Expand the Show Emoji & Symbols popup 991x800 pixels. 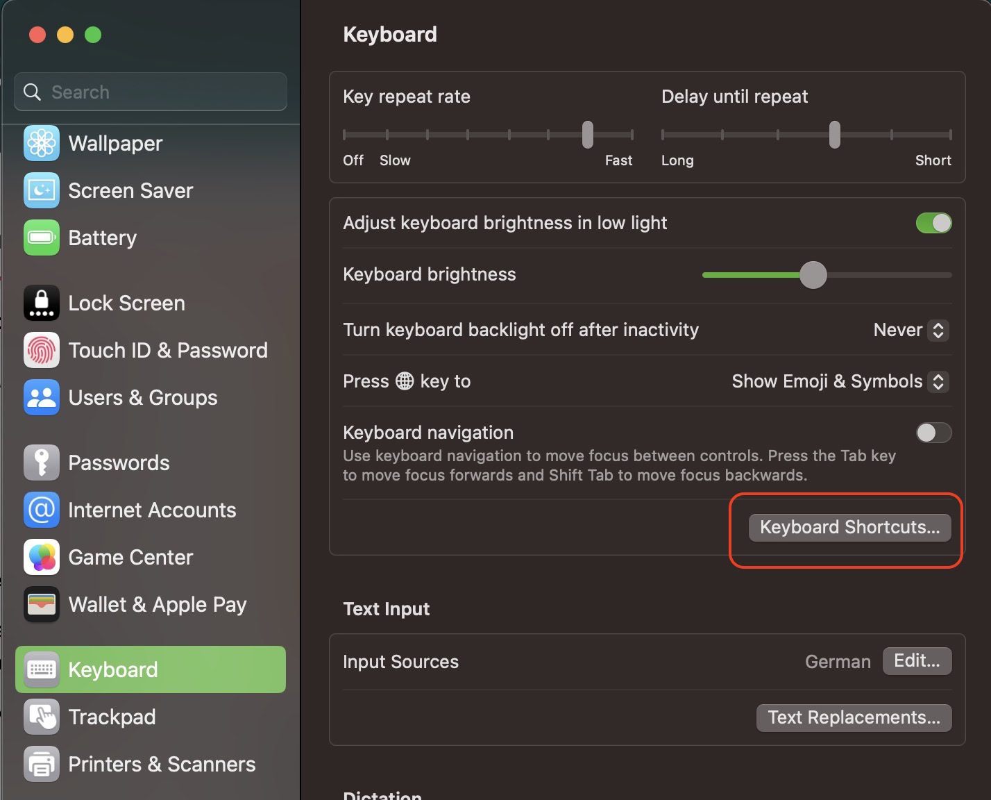[839, 381]
